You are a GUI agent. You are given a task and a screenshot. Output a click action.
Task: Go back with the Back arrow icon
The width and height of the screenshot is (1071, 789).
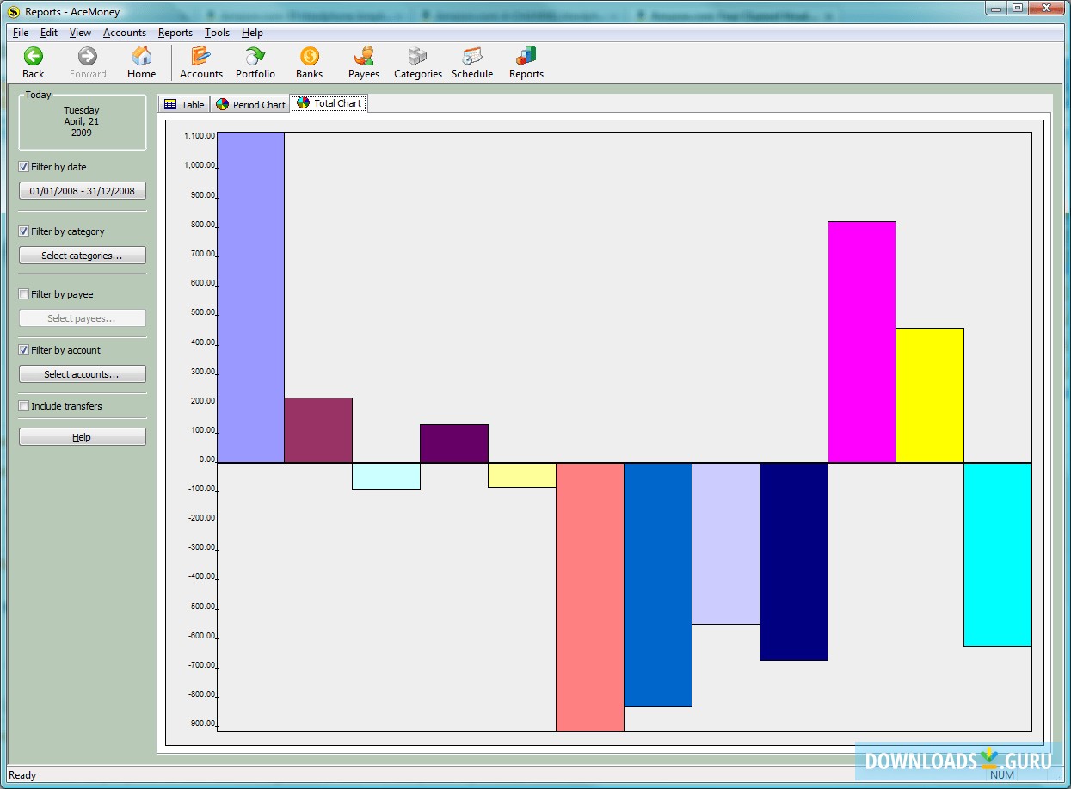pyautogui.click(x=34, y=57)
